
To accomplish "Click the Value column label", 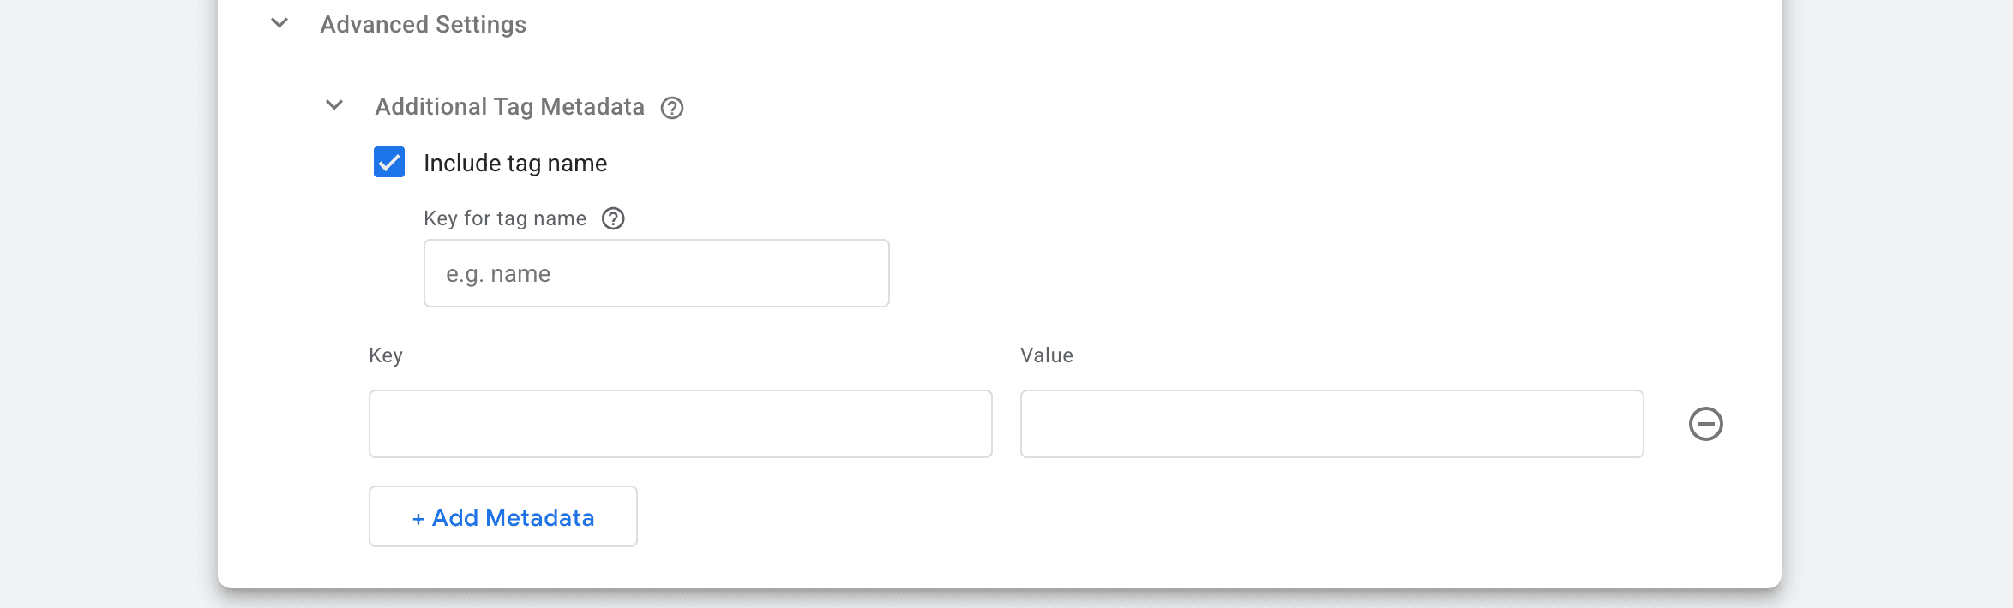I will [1046, 355].
